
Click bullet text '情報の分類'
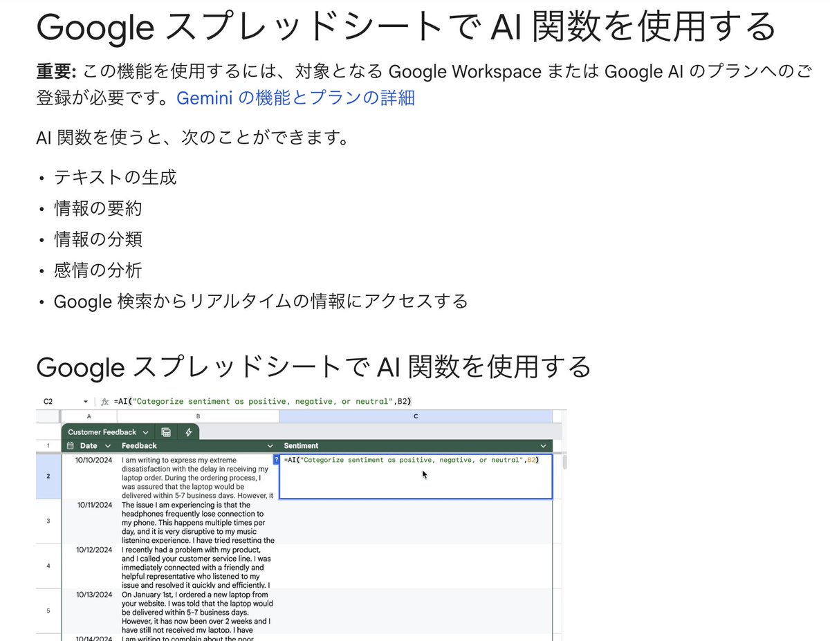click(98, 239)
